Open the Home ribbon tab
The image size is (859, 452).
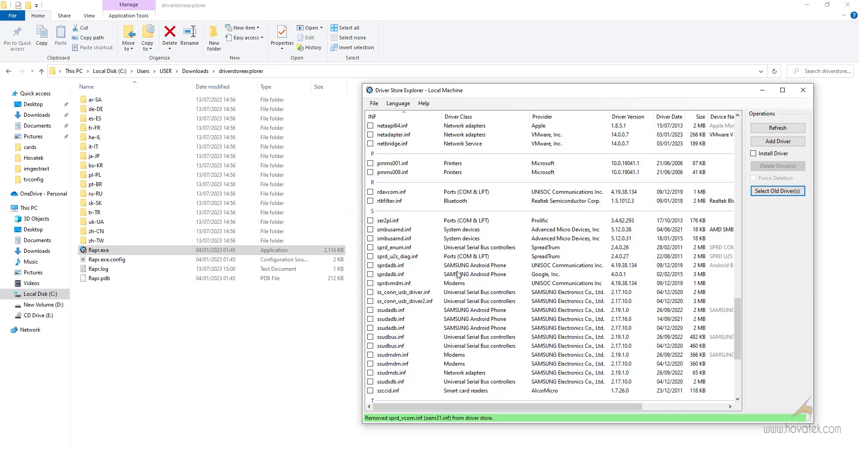click(38, 16)
